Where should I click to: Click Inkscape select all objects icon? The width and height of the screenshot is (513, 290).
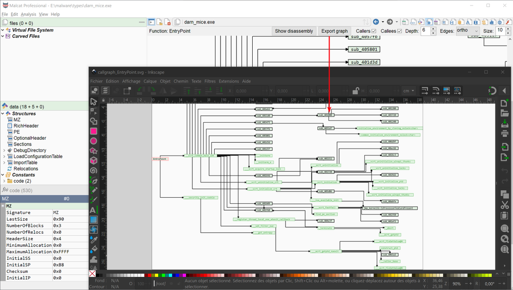[x=94, y=91]
